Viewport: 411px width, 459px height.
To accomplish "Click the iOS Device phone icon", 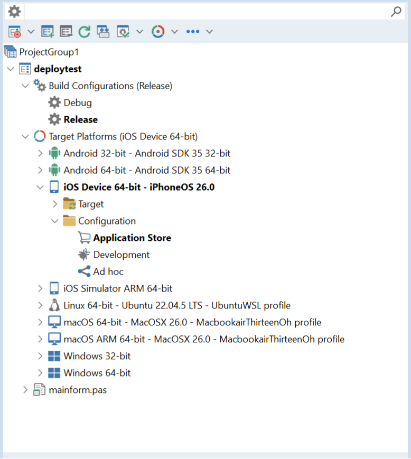I will tap(54, 187).
